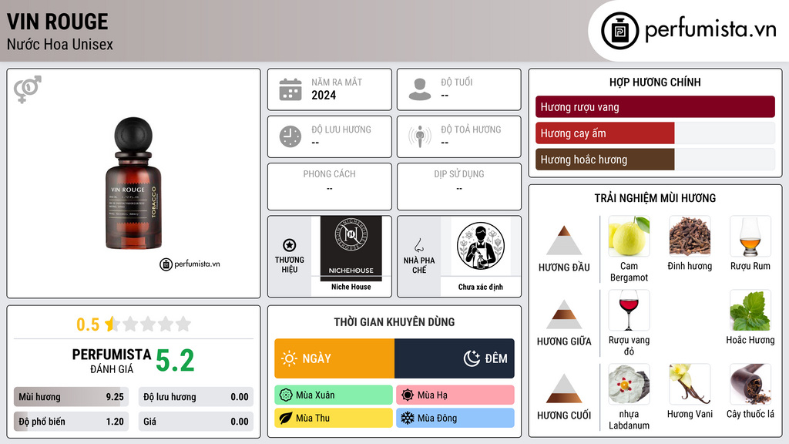Click the perfumista.vn watermark under the bottle
Screen dimensions: 789x444
coord(190,264)
